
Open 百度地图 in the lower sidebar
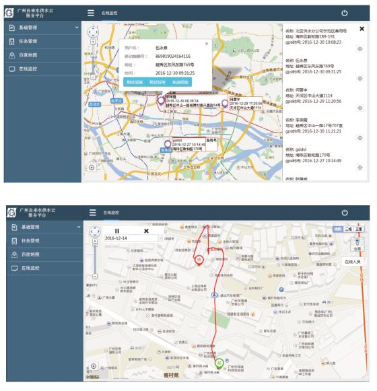click(45, 254)
